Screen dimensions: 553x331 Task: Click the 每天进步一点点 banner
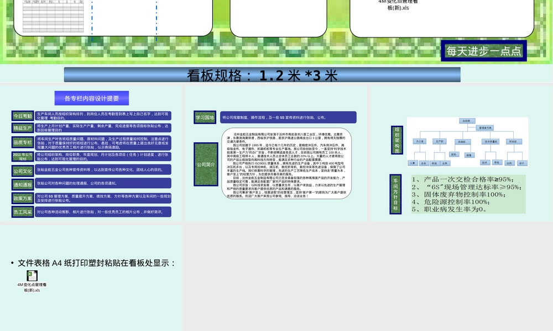[x=483, y=51]
